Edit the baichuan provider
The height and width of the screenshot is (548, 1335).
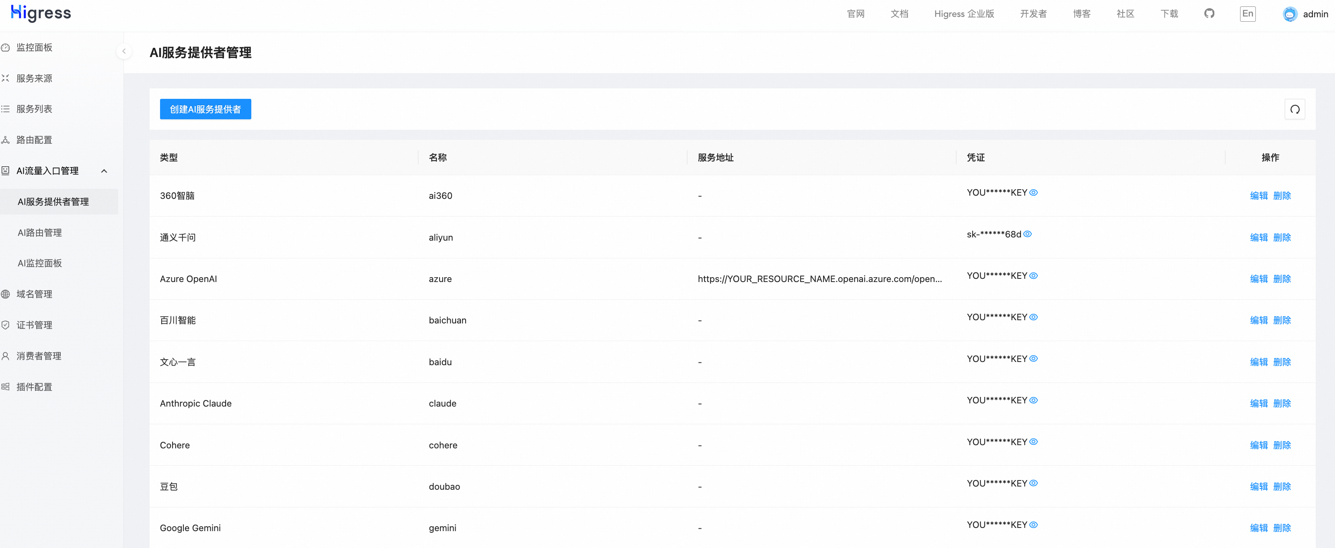point(1259,320)
